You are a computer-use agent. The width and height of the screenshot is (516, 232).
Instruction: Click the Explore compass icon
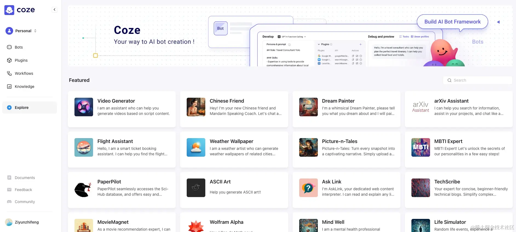tap(9, 108)
